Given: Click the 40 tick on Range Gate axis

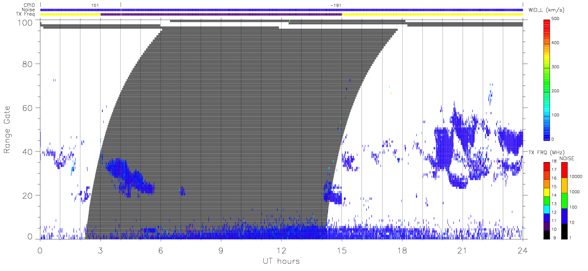Looking at the screenshot, I should (28, 152).
